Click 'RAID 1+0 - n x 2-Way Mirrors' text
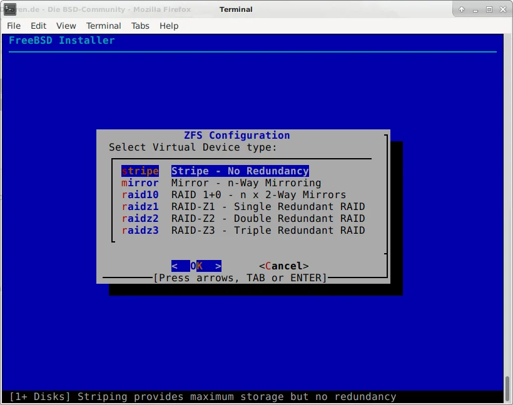Viewport: 513px width, 405px height. tap(259, 195)
